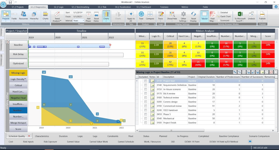This screenshot has height=150, width=279.
Task: Click the Publish icon
Action: [x=262, y=14]
